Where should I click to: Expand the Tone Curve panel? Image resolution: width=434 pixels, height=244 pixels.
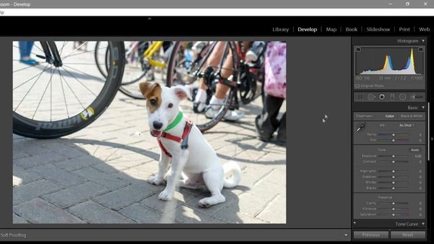(423, 224)
